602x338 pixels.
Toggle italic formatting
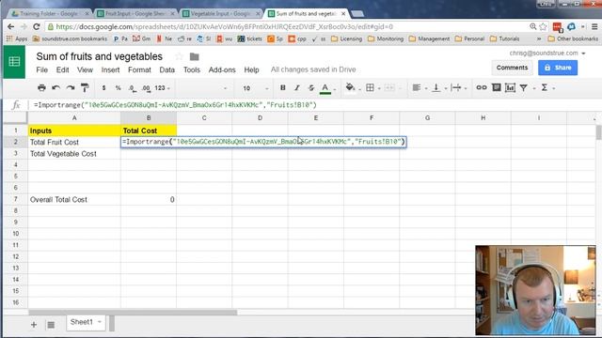(x=297, y=87)
